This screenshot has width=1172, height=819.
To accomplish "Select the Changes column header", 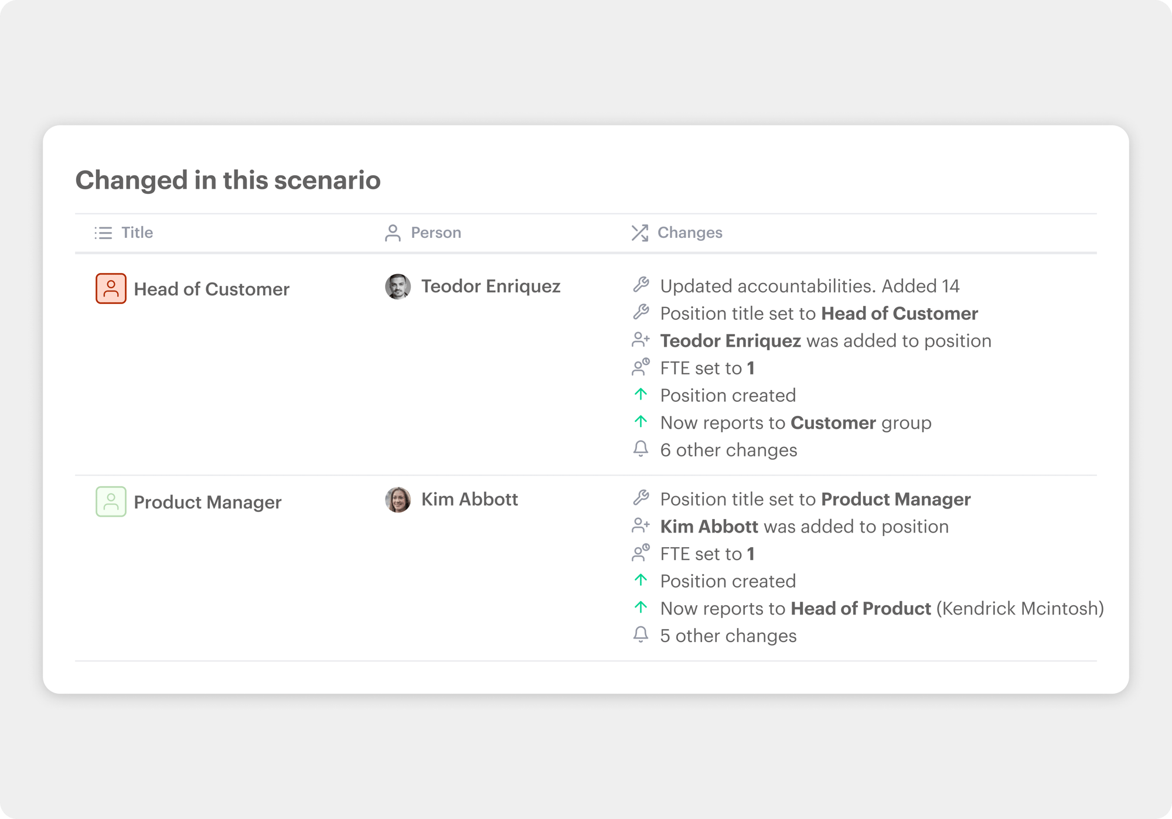I will click(690, 233).
